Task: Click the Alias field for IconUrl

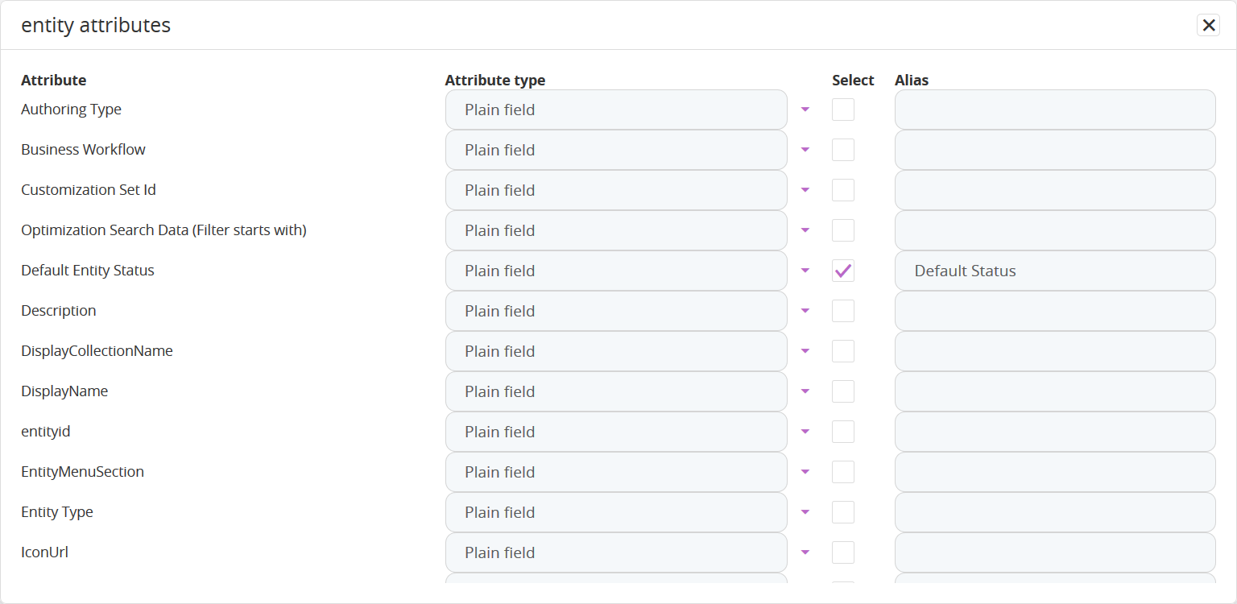Action: pos(1054,552)
